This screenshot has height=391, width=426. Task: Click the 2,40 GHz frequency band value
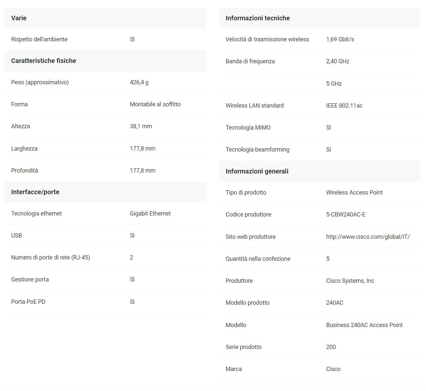click(x=338, y=61)
